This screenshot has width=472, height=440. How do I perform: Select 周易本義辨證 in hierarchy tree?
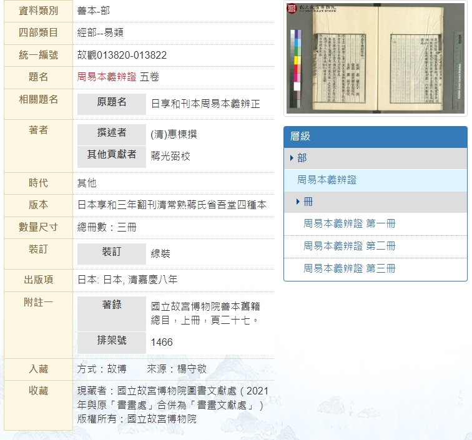pos(335,180)
